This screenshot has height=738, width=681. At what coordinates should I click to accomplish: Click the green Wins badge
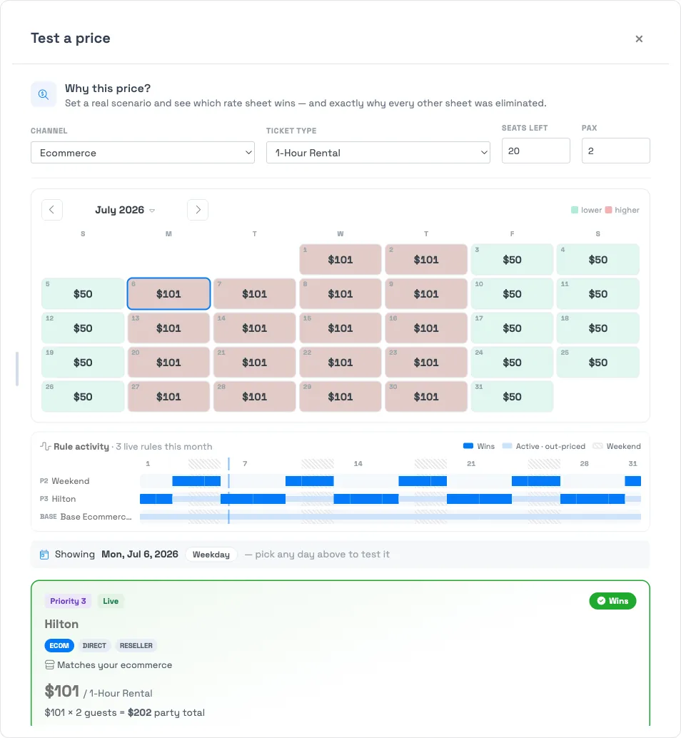[x=612, y=601]
